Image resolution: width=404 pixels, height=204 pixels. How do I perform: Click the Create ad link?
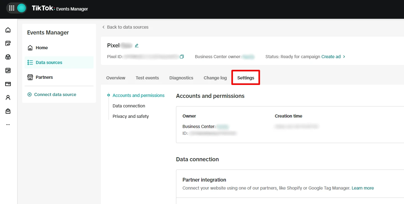[331, 57]
